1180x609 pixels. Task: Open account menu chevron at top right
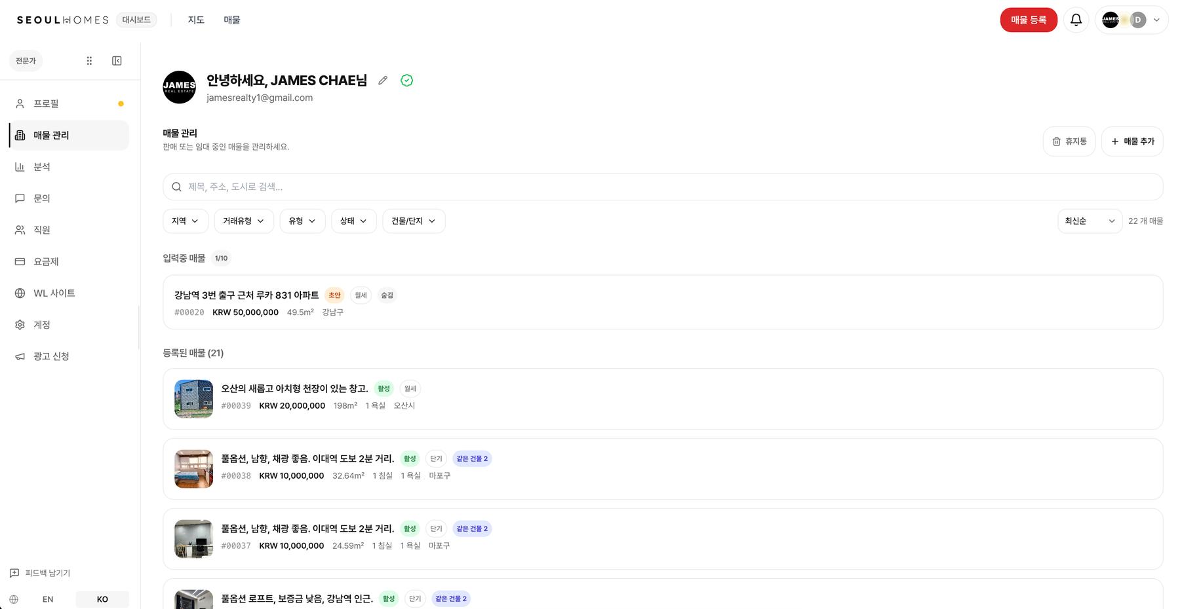(1156, 20)
